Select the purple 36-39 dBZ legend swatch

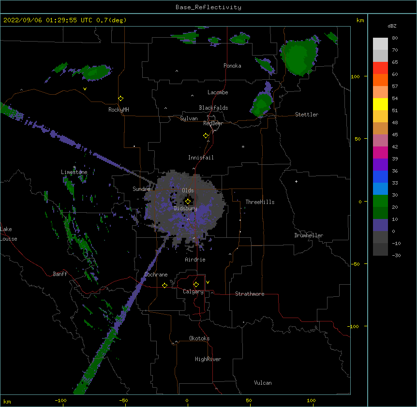(x=380, y=165)
